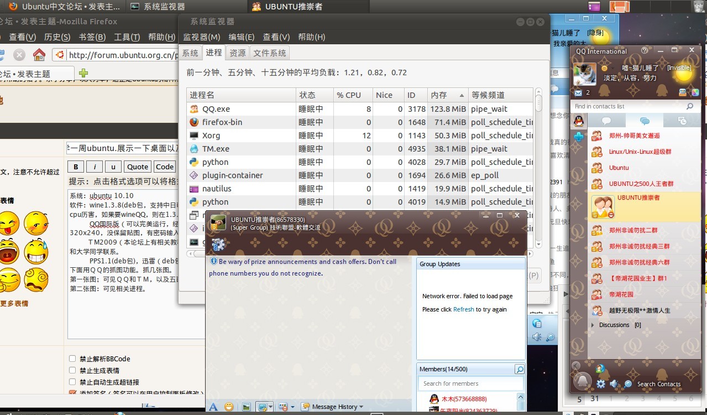This screenshot has height=415, width=707.
Task: Click the QQ profile avatar cat picture
Action: click(584, 74)
